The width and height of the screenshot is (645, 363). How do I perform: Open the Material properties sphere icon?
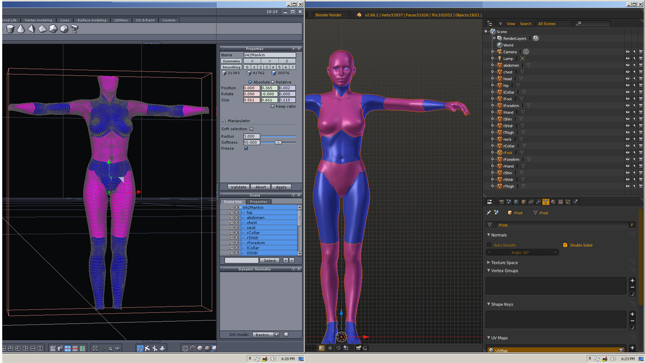click(553, 202)
